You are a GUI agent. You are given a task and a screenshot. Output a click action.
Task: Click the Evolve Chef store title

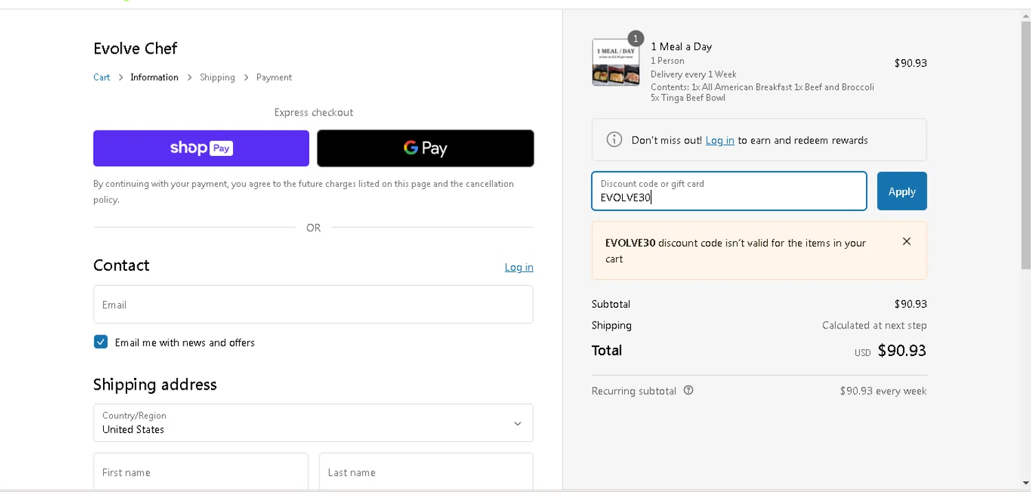click(135, 48)
